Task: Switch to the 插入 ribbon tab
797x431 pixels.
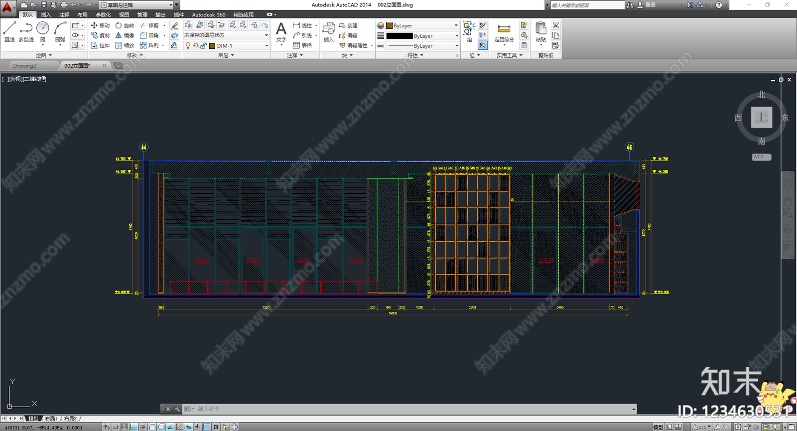Action: point(46,15)
